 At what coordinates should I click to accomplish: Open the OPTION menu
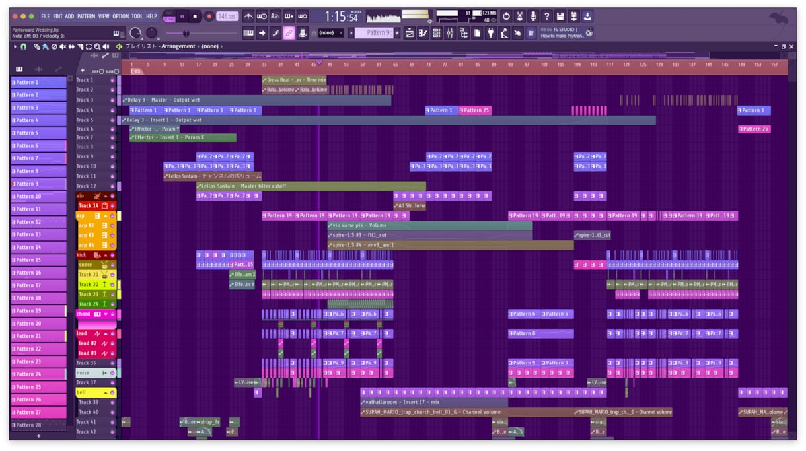point(121,17)
